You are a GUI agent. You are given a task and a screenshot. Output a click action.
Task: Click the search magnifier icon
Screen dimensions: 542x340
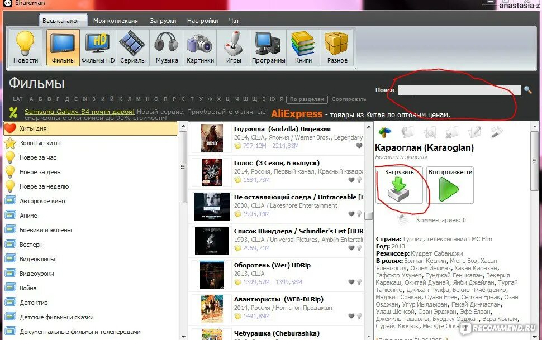(527, 90)
